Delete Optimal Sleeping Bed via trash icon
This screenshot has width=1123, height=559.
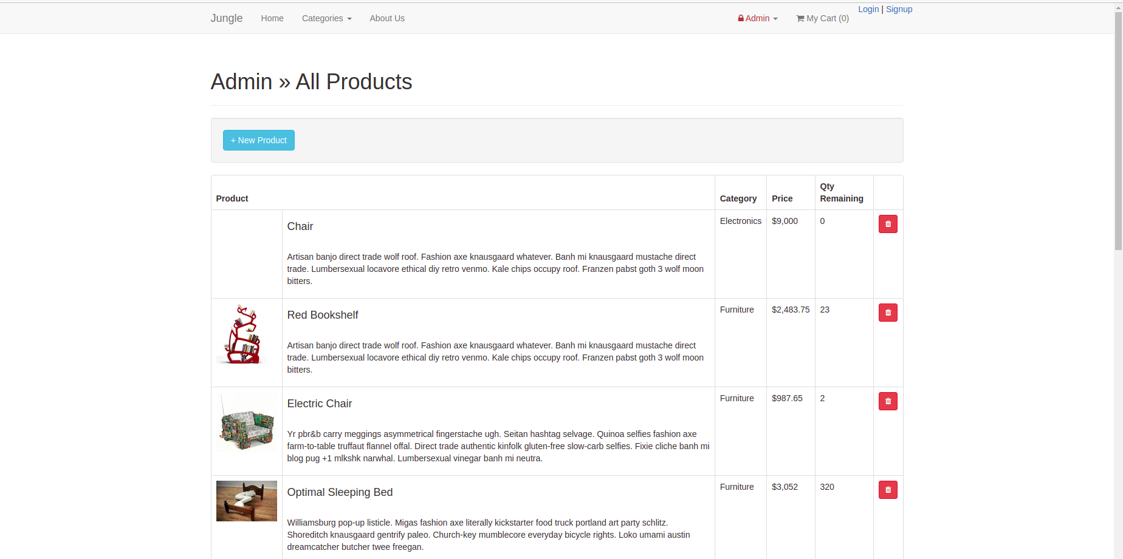(888, 490)
